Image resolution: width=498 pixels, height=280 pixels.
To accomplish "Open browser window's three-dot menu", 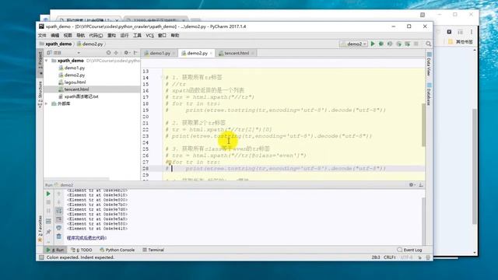I will (x=472, y=32).
